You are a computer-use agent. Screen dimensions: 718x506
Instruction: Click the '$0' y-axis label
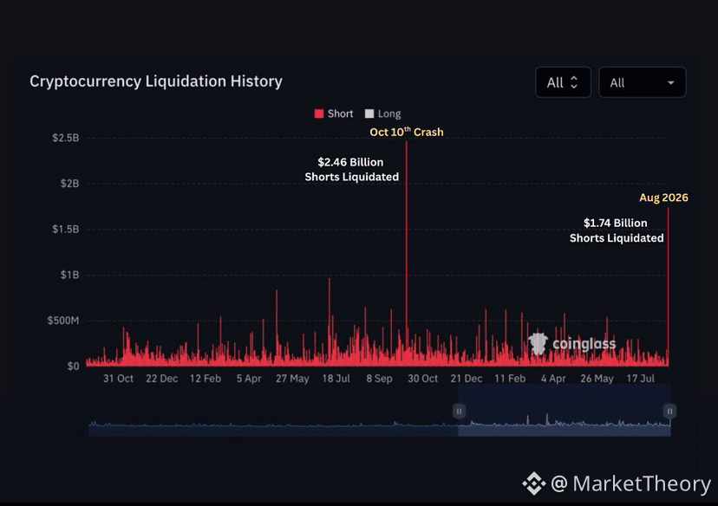73,366
